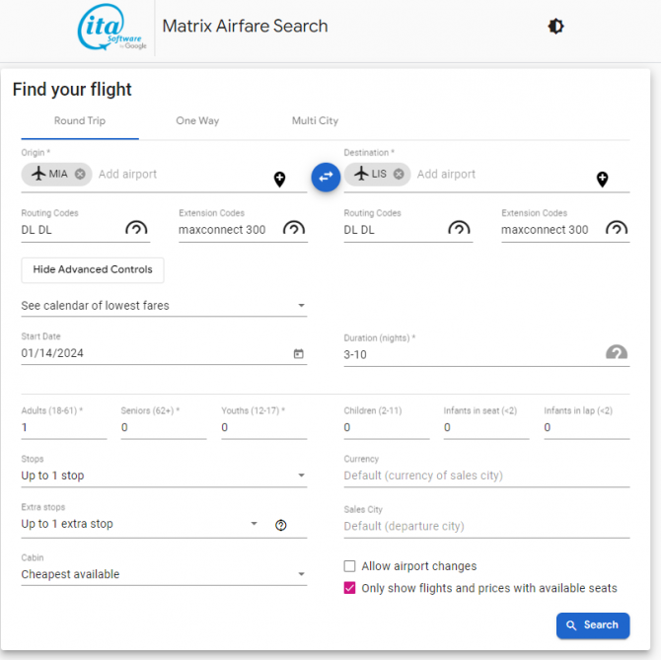661x660 pixels.
Task: Uncheck Only show flights with available seats
Action: [x=349, y=588]
